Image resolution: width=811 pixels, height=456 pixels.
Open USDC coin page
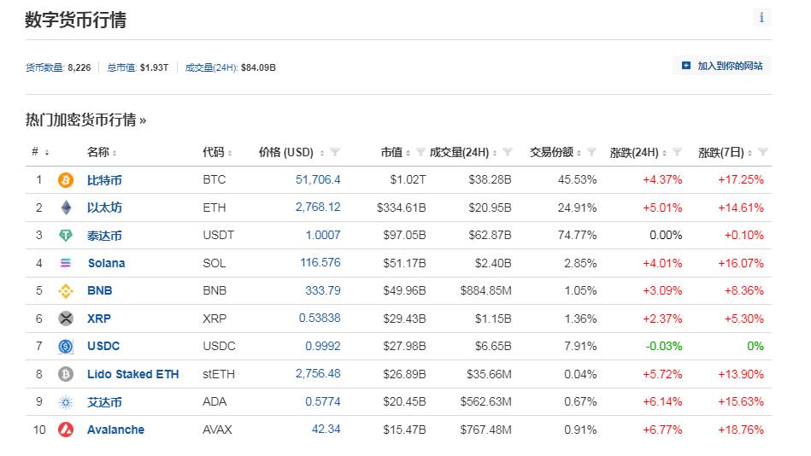103,346
